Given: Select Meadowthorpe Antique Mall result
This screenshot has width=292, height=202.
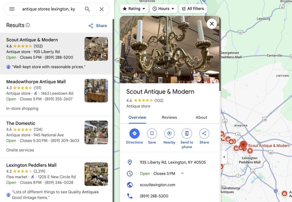Looking at the screenshot, I should tap(56, 95).
